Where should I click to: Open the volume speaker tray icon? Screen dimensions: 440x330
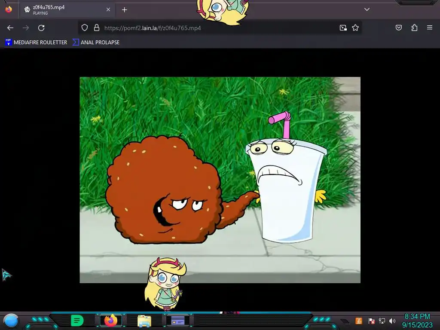click(392, 321)
